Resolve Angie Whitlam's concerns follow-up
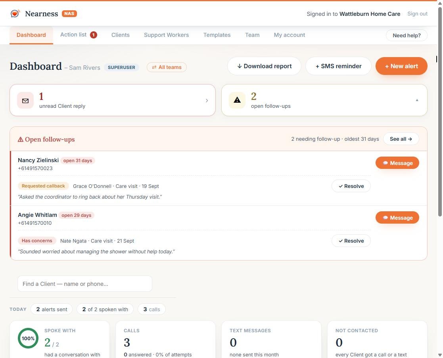The width and height of the screenshot is (443, 358). (351, 241)
